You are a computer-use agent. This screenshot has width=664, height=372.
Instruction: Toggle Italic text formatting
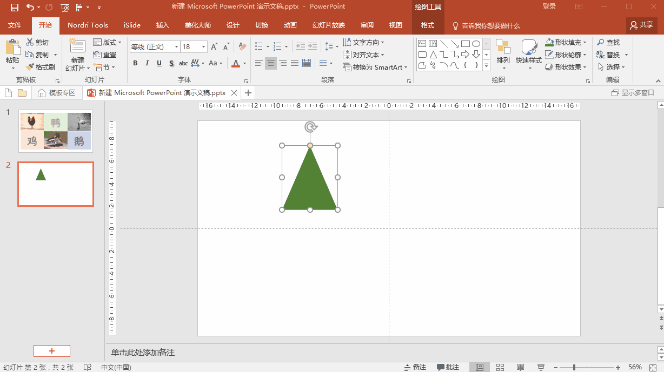[x=147, y=64]
